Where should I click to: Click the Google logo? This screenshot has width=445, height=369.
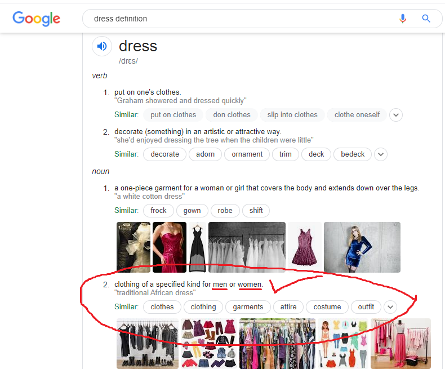[x=36, y=19]
